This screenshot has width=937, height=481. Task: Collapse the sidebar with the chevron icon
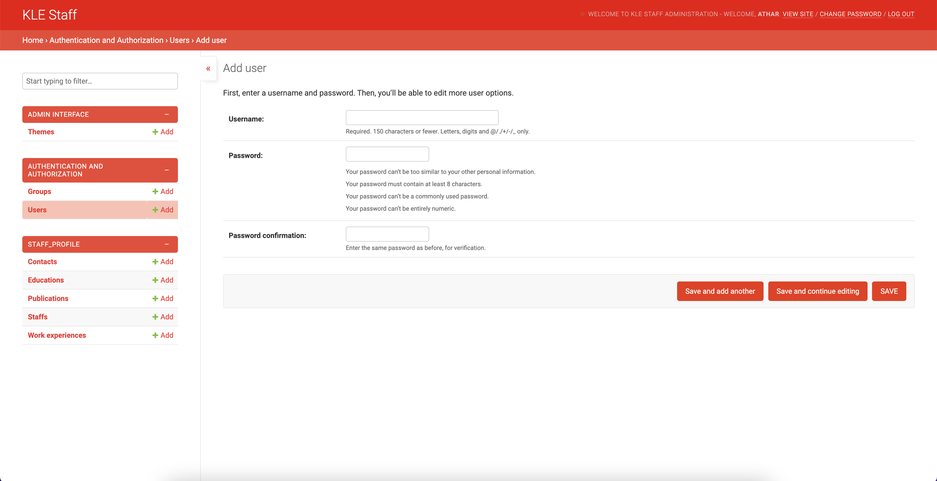(208, 68)
